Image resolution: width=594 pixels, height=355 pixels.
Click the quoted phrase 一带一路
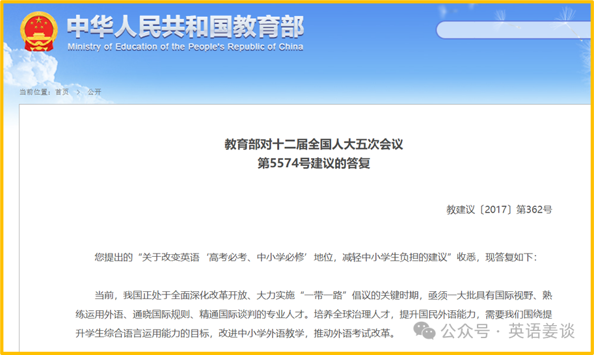330,295
